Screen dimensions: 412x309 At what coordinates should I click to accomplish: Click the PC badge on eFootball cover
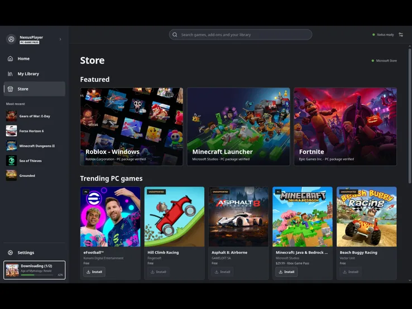pyautogui.click(x=86, y=192)
